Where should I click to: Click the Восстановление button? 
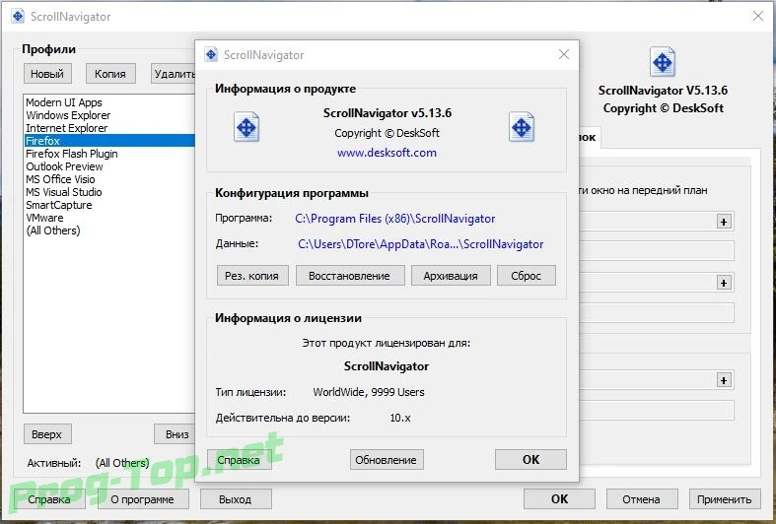[350, 276]
